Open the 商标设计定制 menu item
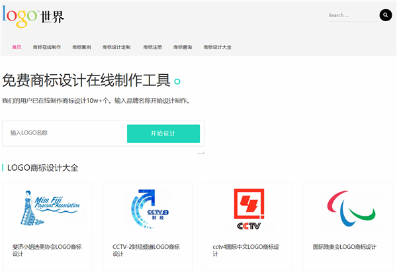Image resolution: width=397 pixels, height=272 pixels. (116, 47)
